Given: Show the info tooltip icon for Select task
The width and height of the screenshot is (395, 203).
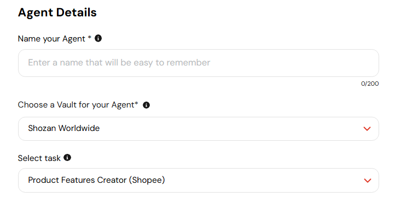Looking at the screenshot, I should tap(67, 158).
